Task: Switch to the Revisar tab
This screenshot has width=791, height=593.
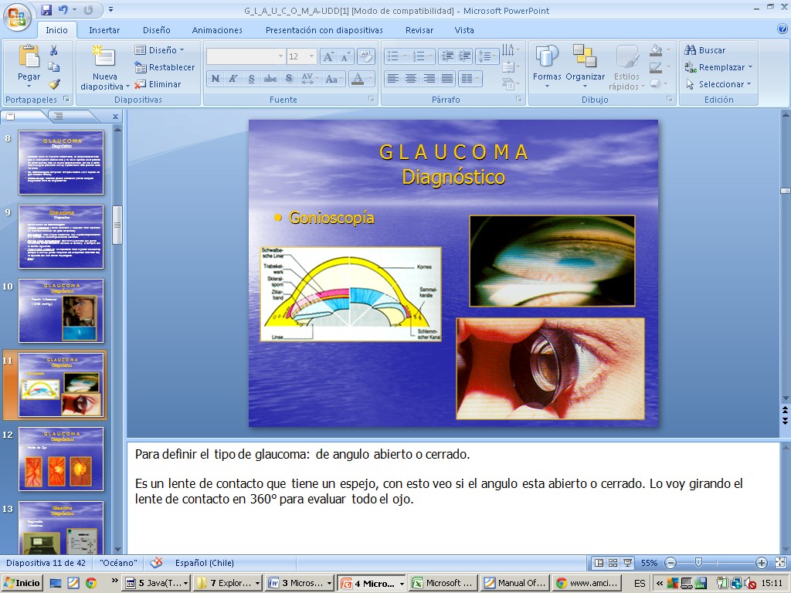Action: click(419, 30)
